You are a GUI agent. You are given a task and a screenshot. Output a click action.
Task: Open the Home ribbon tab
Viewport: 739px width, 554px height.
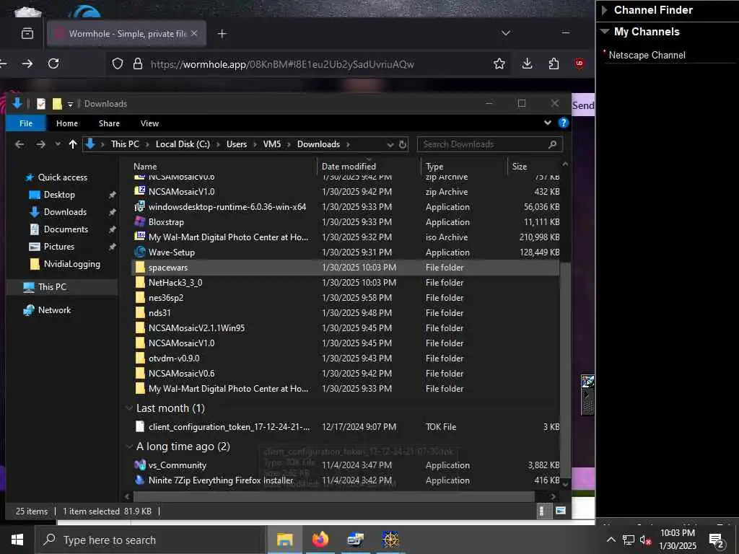tap(67, 123)
